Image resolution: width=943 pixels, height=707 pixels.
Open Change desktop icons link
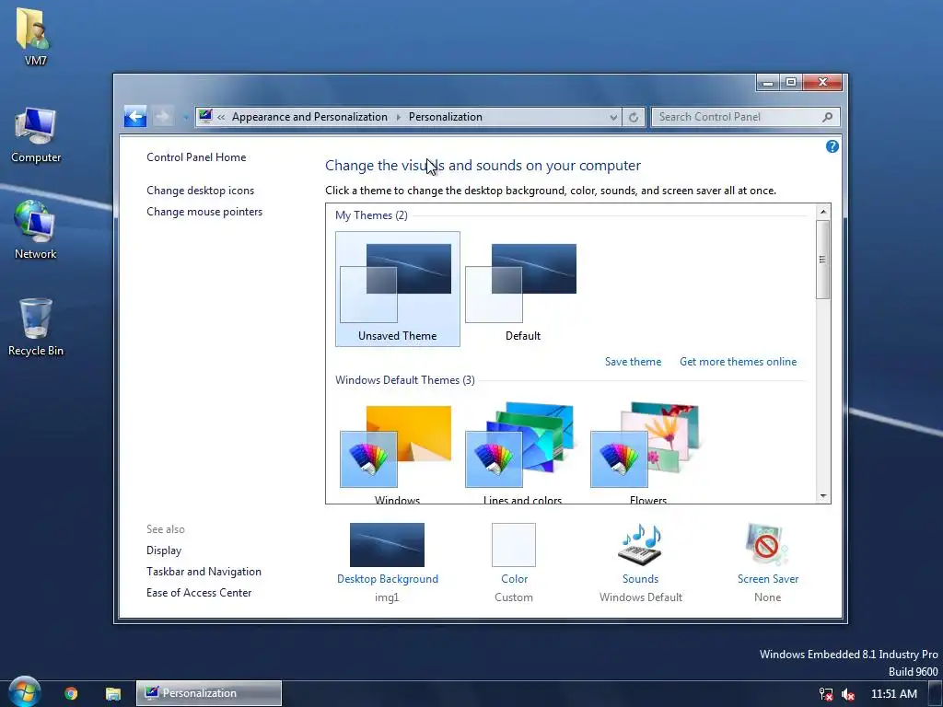(x=200, y=191)
